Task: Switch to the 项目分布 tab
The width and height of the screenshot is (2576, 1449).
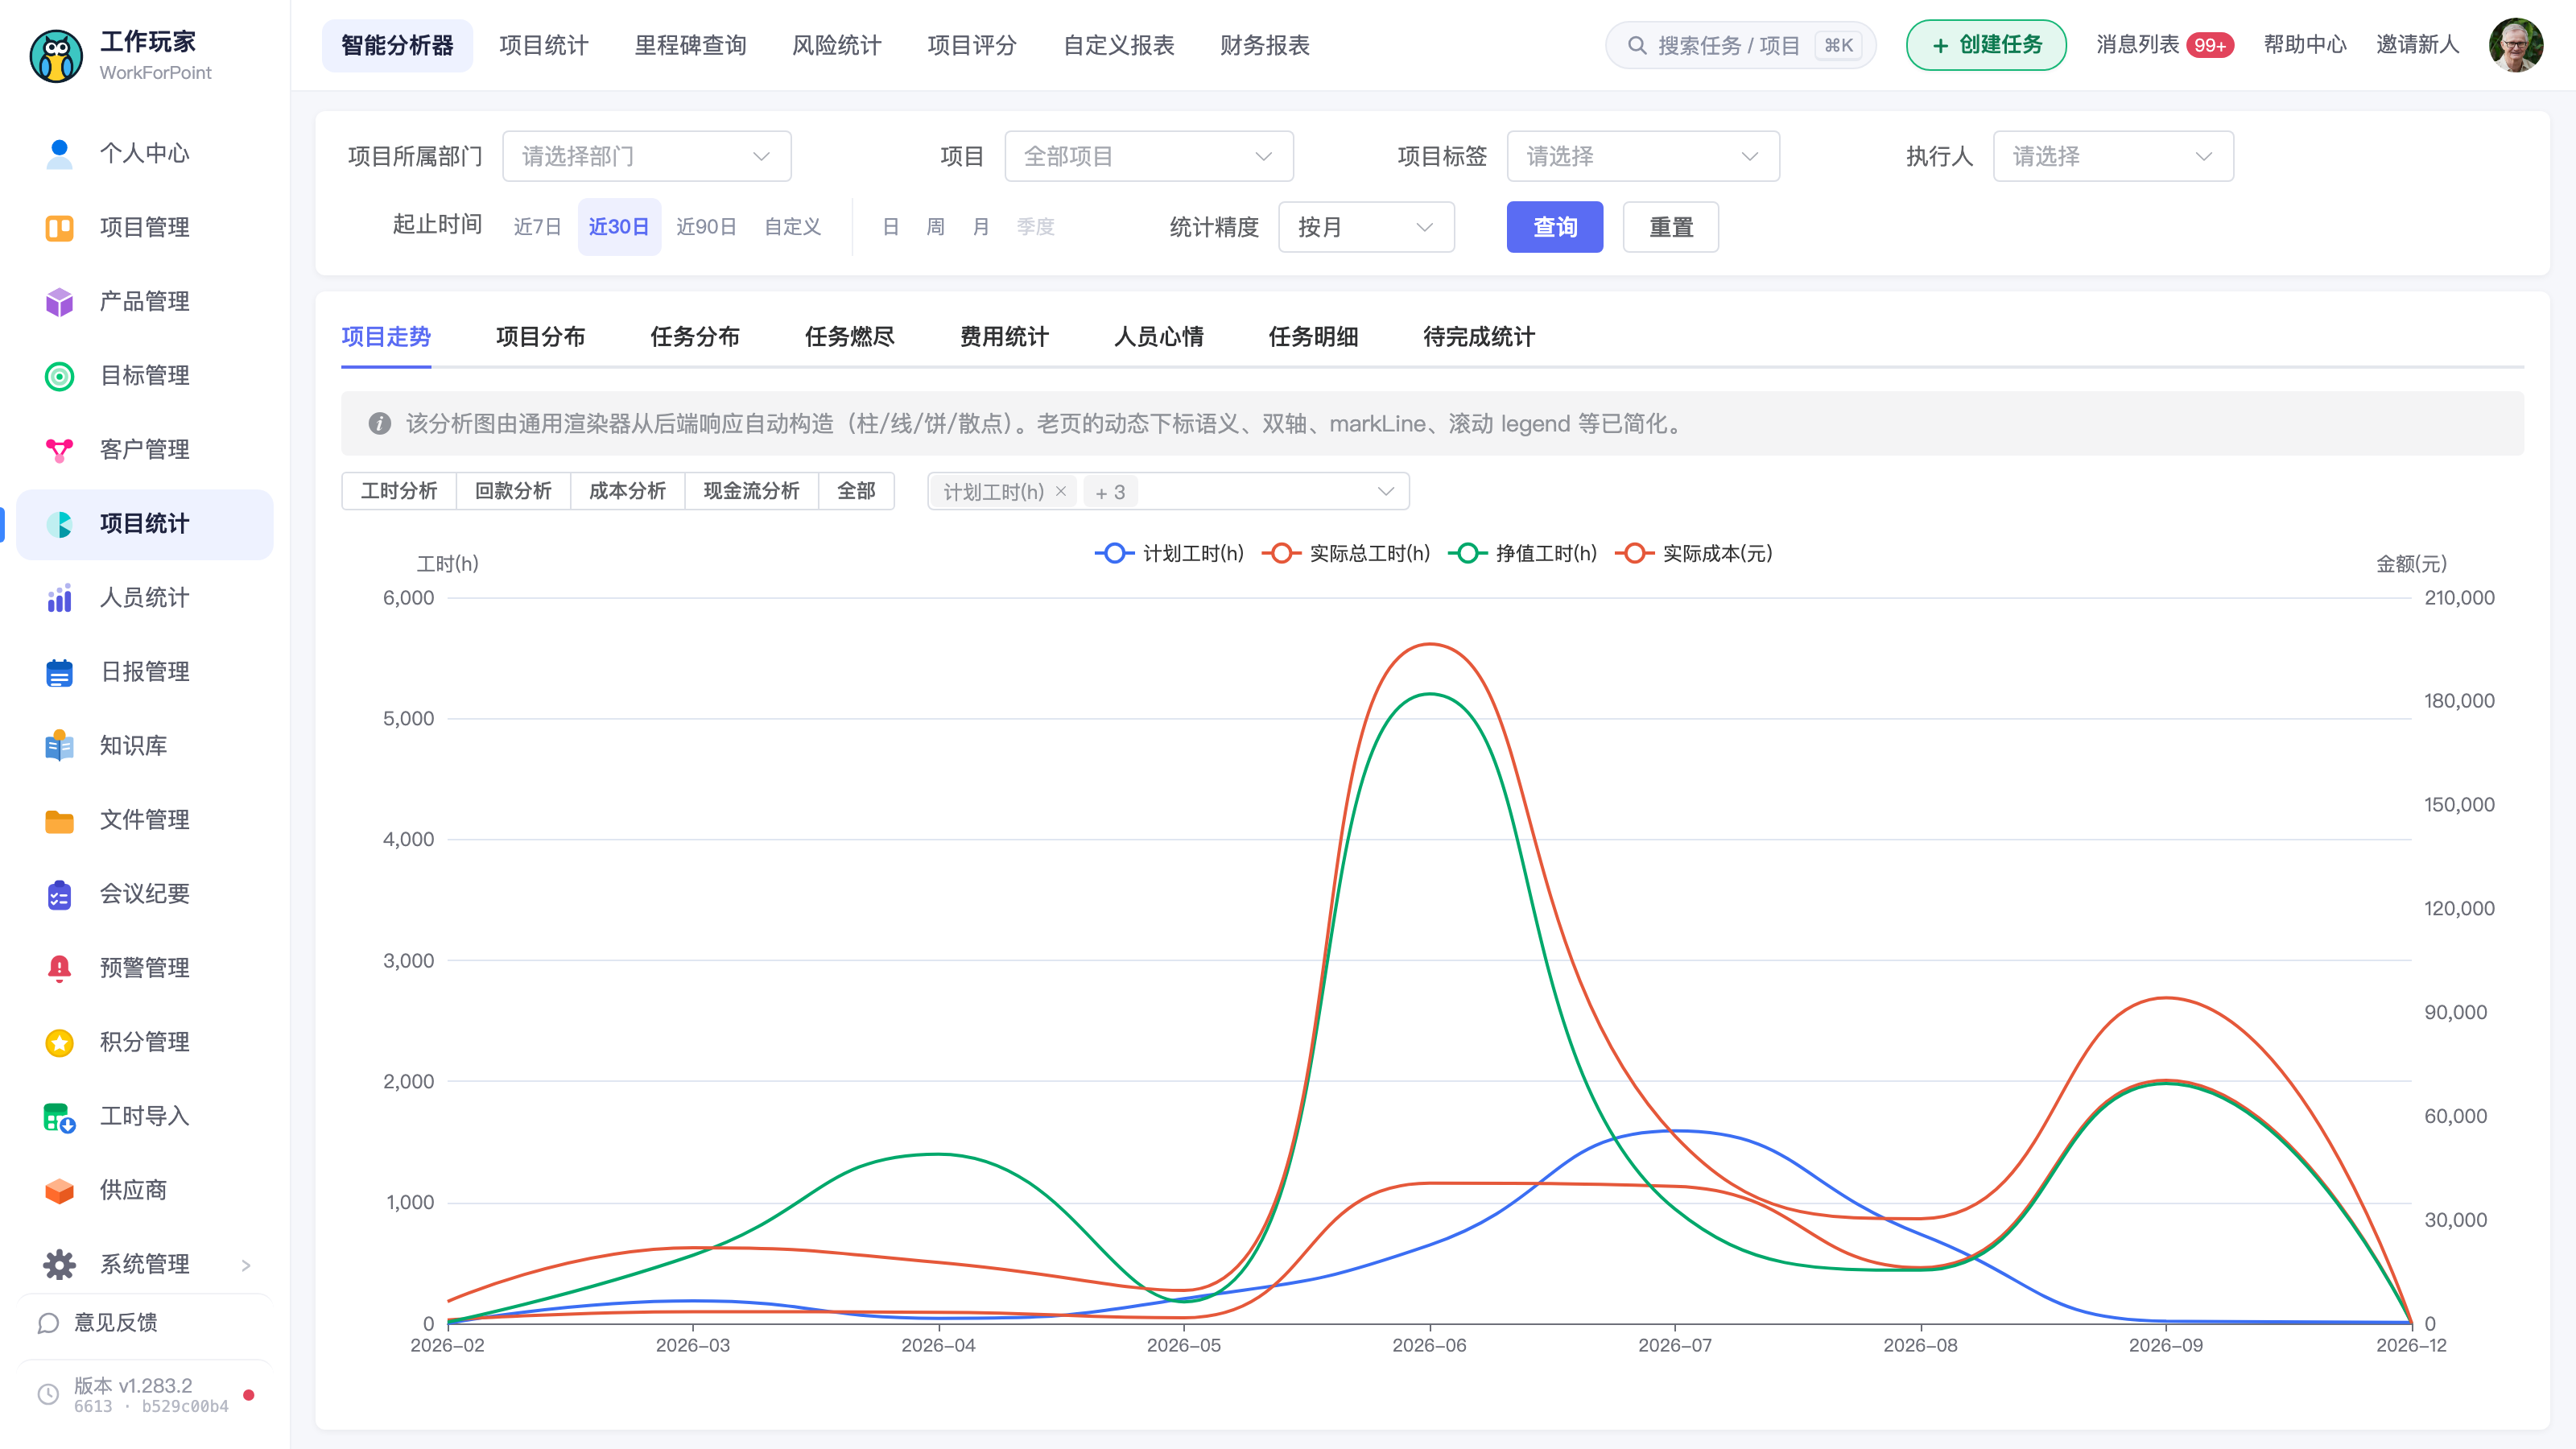Action: (540, 337)
